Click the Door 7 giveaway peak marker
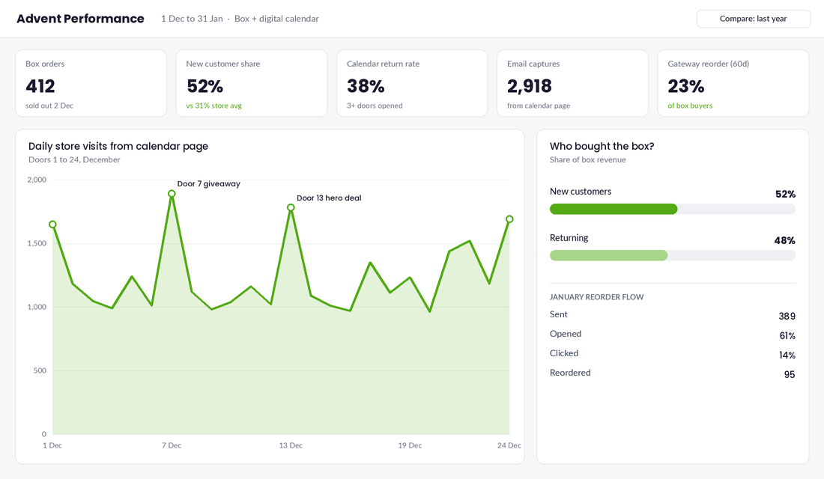 pyautogui.click(x=172, y=194)
